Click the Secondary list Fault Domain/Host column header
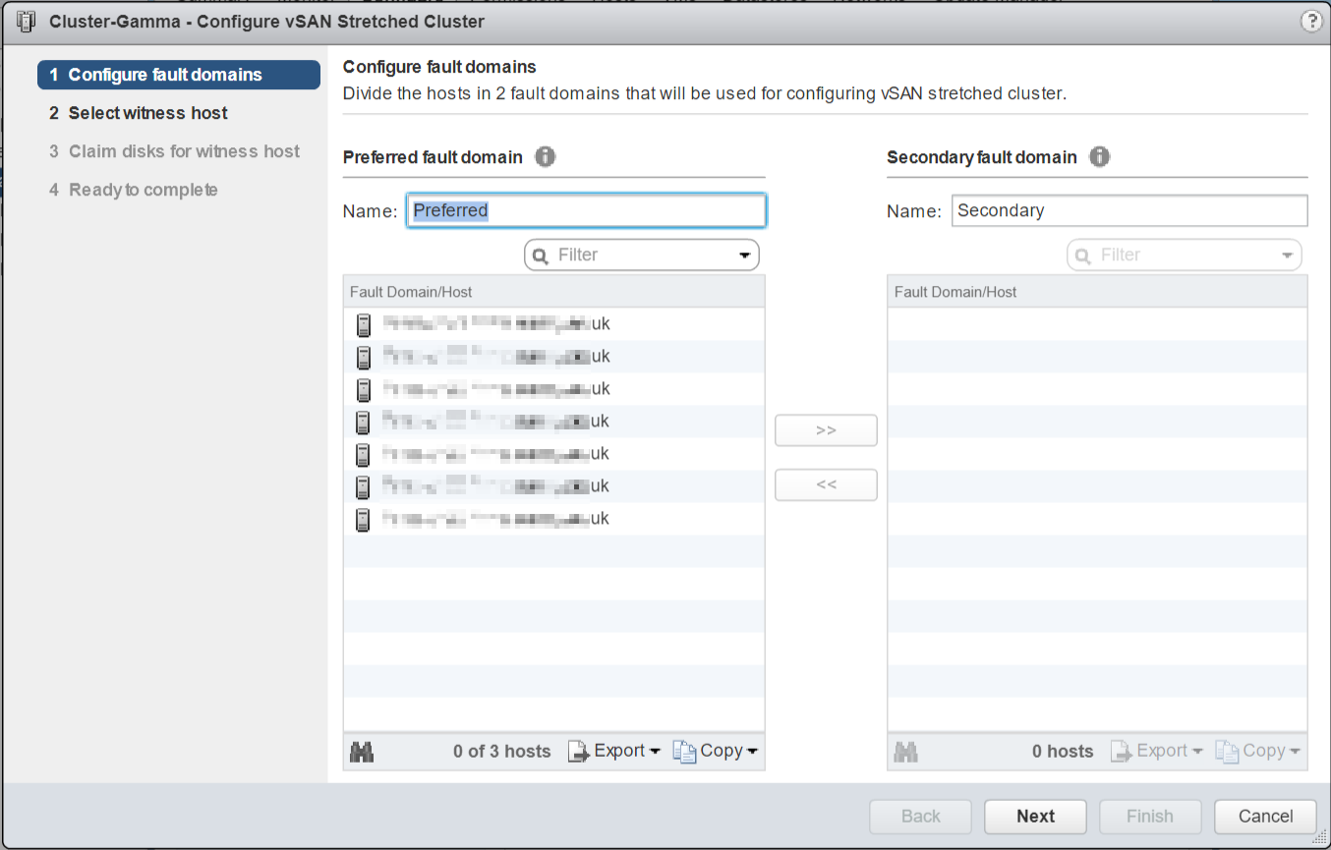This screenshot has height=850, width=1331. [x=1097, y=292]
